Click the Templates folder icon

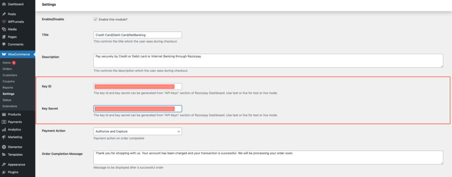click(4, 154)
